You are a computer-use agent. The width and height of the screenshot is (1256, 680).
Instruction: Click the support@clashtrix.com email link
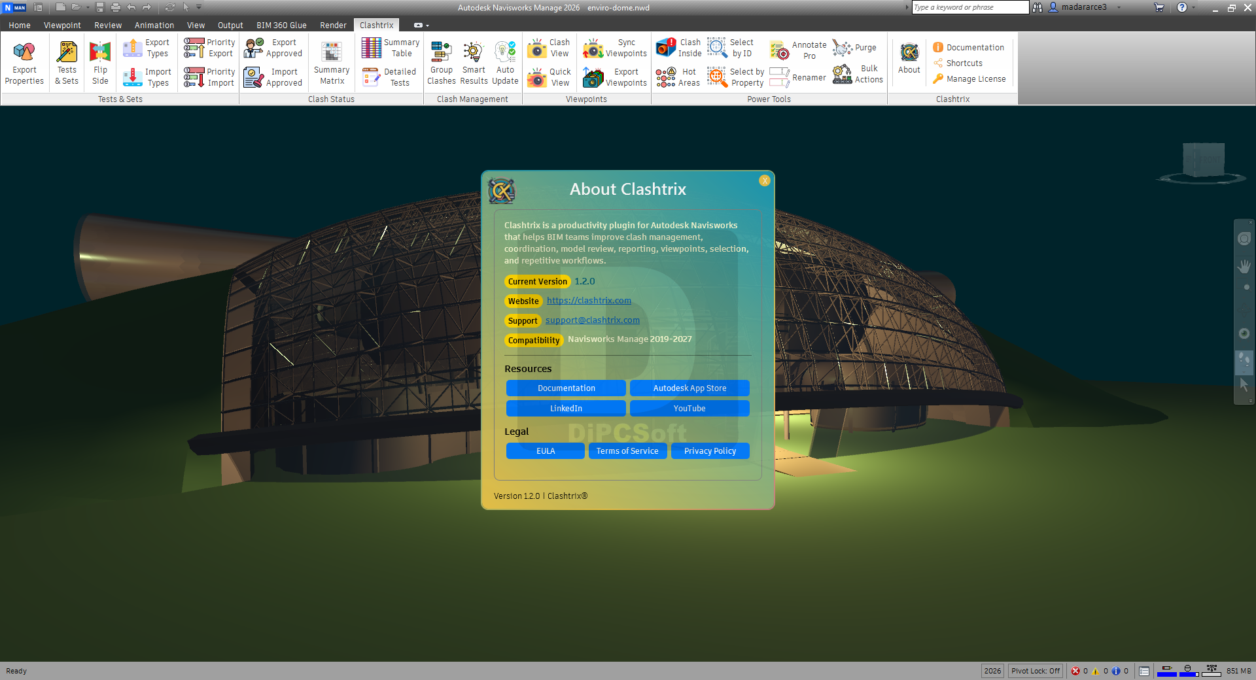[x=593, y=320]
